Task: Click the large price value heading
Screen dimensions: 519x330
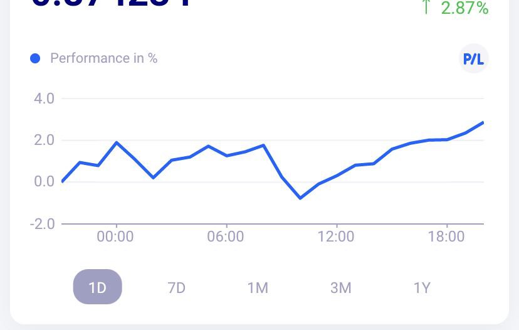Action: 111,3
